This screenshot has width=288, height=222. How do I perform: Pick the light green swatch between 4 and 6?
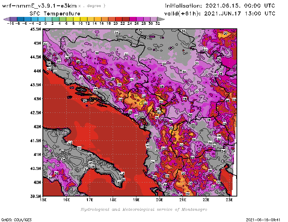(x=62, y=19)
